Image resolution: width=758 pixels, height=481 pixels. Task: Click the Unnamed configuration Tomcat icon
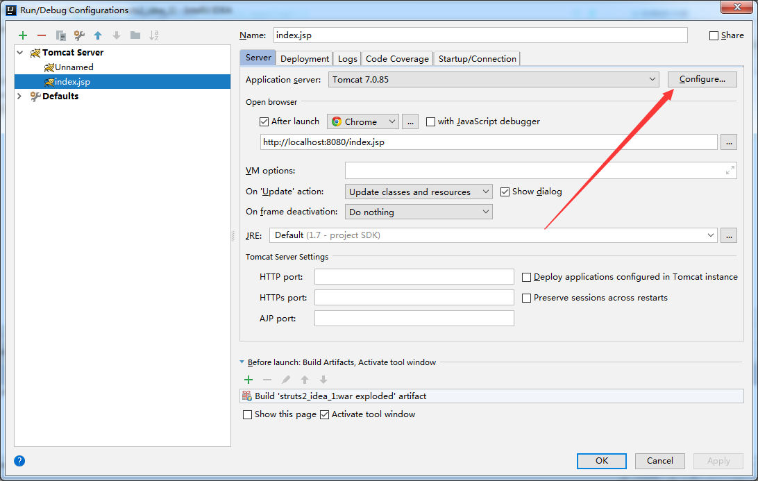click(x=49, y=67)
